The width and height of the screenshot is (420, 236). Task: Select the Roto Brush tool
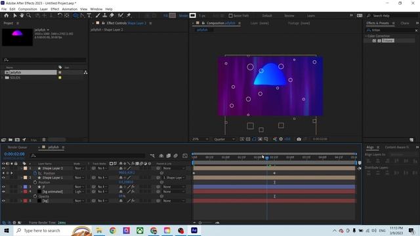point(121,16)
